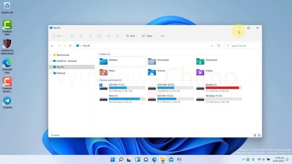Click the Cut scissors icon
This screenshot has width=292, height=164.
point(72,36)
